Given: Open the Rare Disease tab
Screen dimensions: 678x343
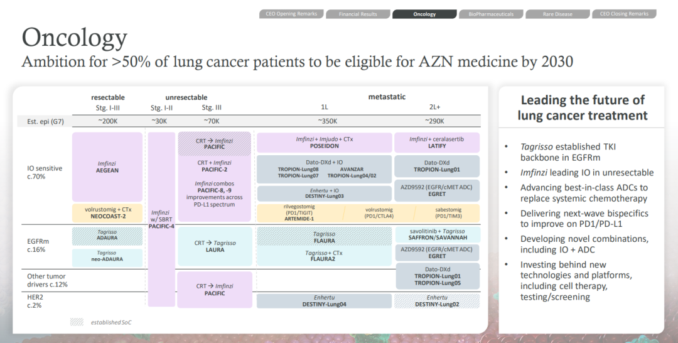Looking at the screenshot, I should [557, 14].
